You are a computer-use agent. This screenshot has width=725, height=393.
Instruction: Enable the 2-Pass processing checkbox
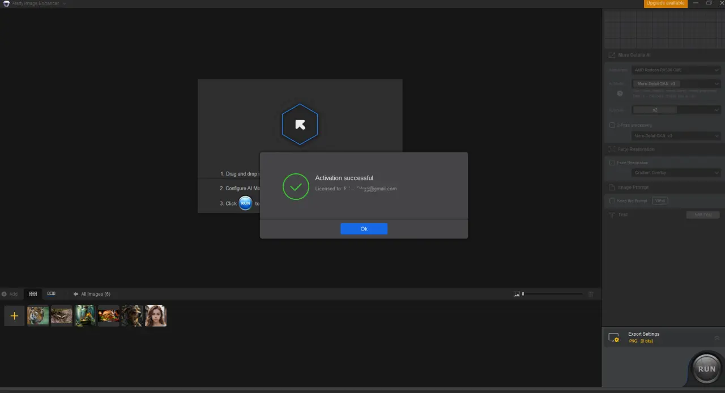[x=612, y=125]
